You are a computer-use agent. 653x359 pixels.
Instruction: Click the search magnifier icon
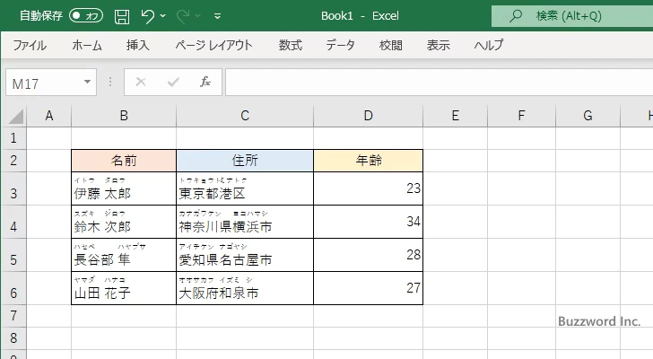(x=516, y=16)
